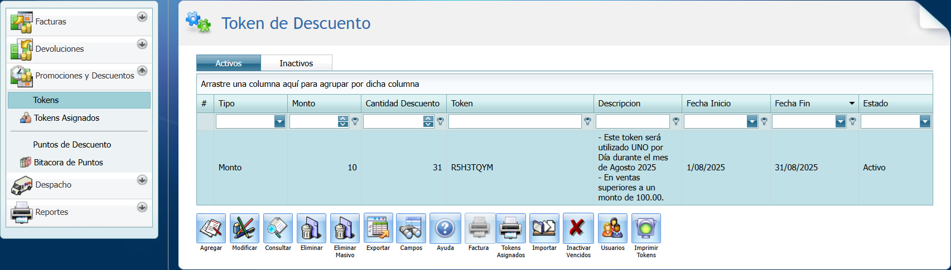Sort by the Fecha Inicio column header
Viewport: 951px width, 270px height.
point(726,104)
